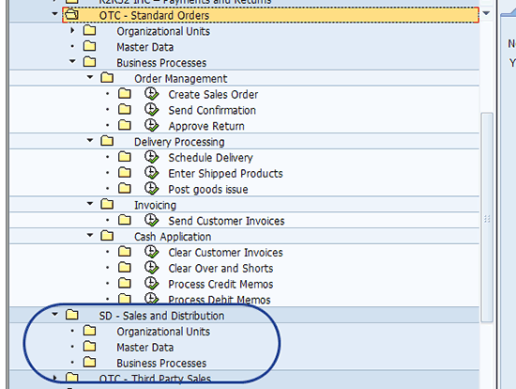Click folder icon of Process Credit Memos

[125, 284]
